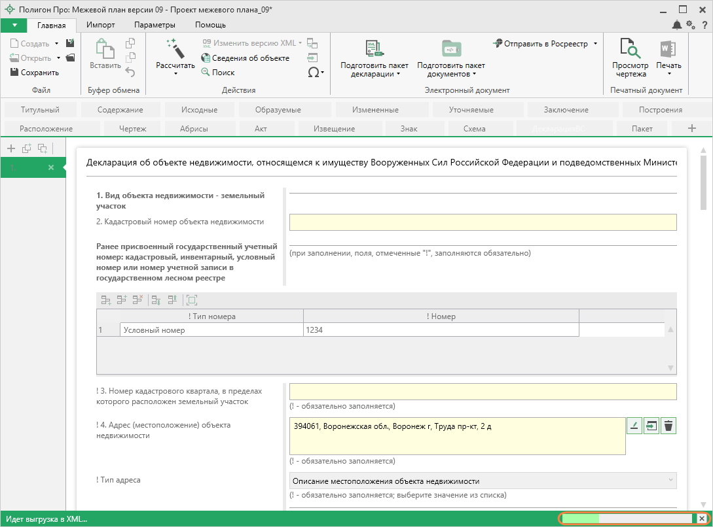
Task: Open the Чертеж section tab
Action: click(133, 129)
